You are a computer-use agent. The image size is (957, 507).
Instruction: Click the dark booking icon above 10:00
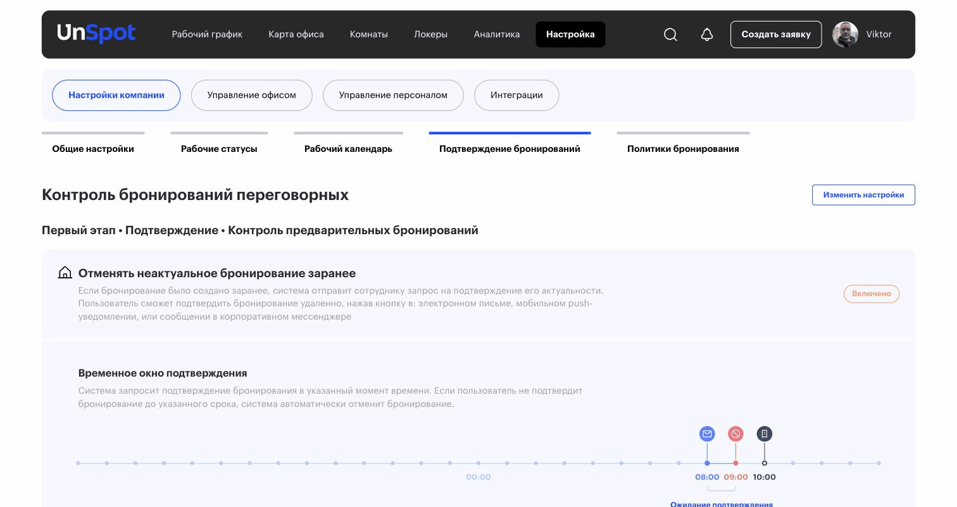[765, 434]
